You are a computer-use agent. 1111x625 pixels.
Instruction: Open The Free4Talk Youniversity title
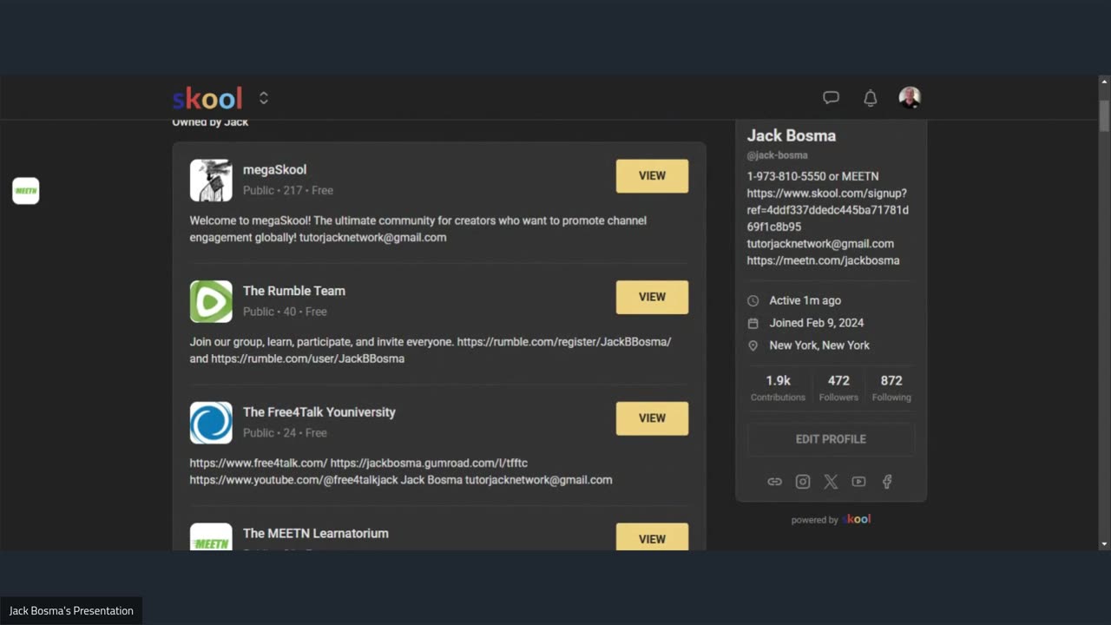point(319,412)
